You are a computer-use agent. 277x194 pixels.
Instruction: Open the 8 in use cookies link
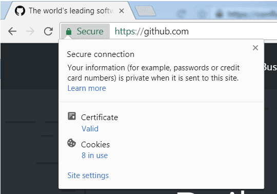point(95,156)
